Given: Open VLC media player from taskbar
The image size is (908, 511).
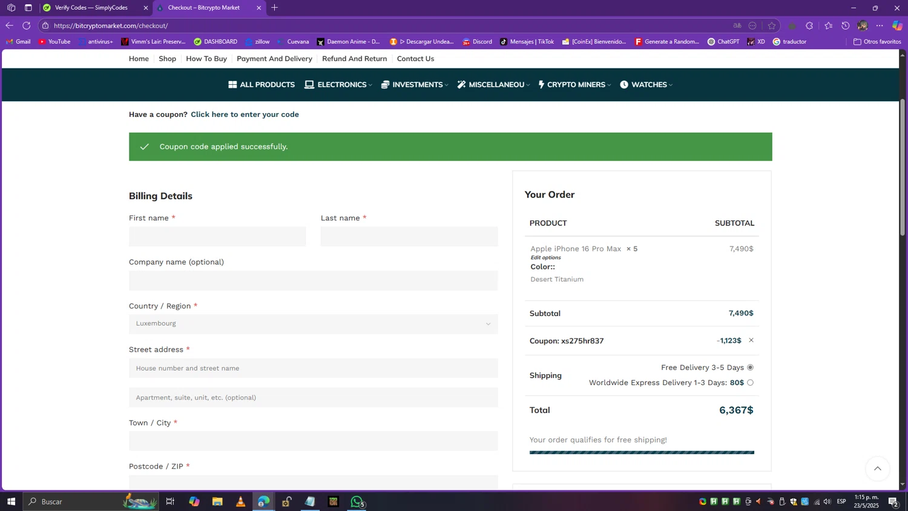Looking at the screenshot, I should coord(240,501).
